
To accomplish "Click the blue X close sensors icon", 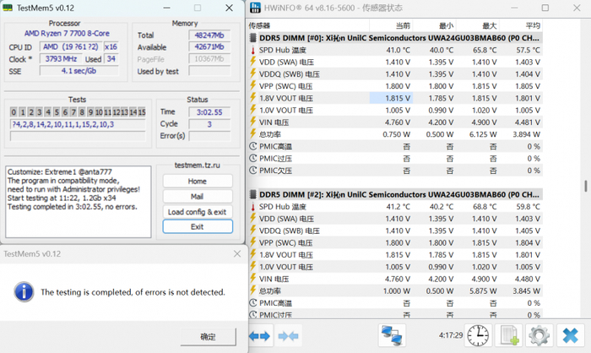I will 568,335.
